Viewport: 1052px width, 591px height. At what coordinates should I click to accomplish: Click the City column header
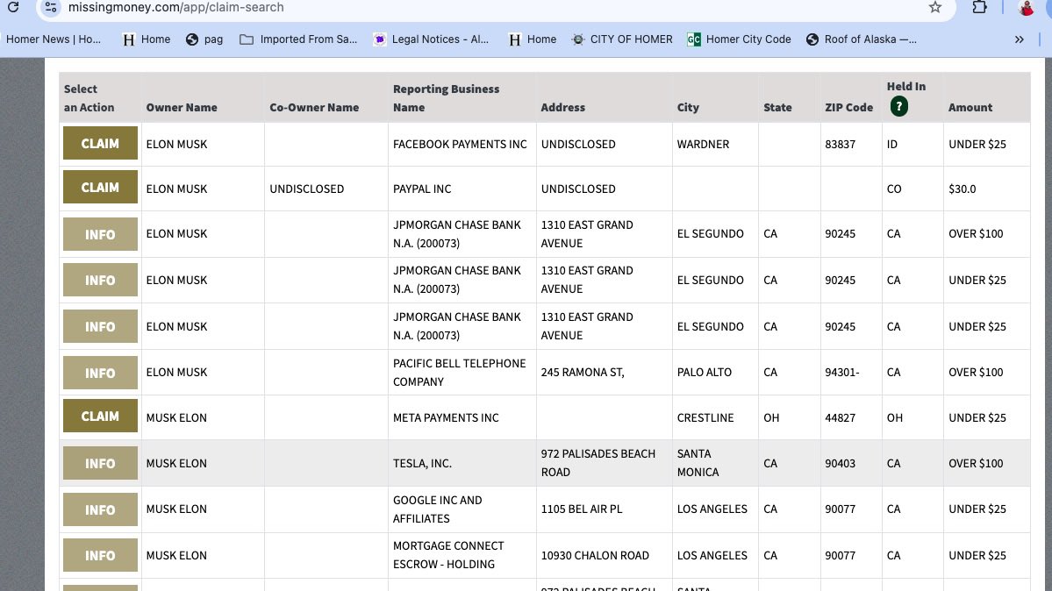(688, 107)
